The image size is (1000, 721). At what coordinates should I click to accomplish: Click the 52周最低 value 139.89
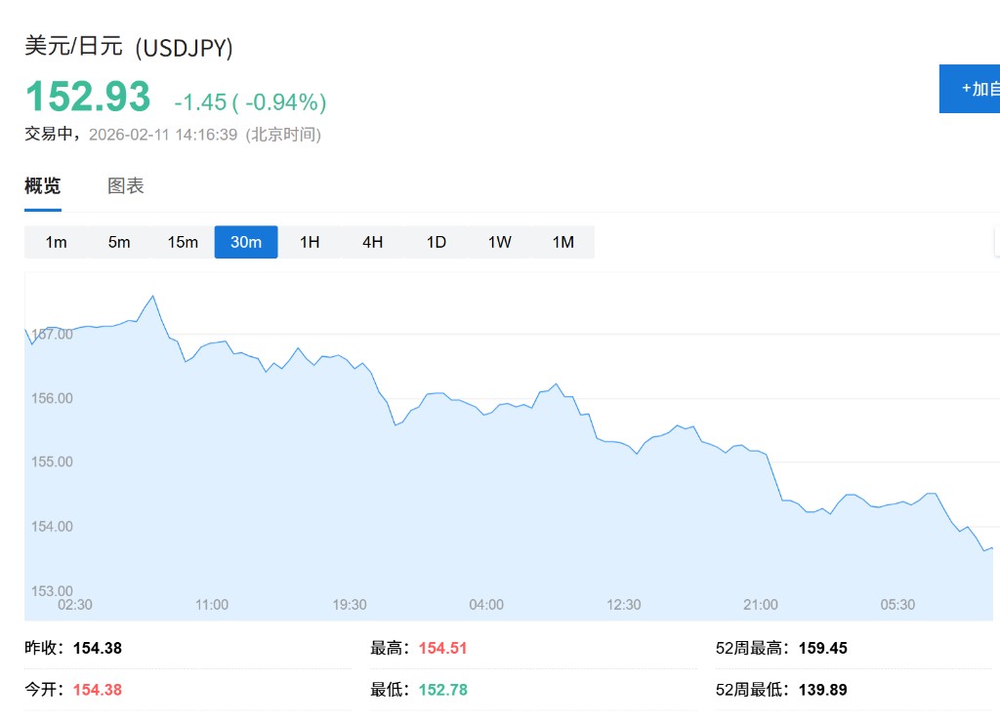click(x=823, y=690)
